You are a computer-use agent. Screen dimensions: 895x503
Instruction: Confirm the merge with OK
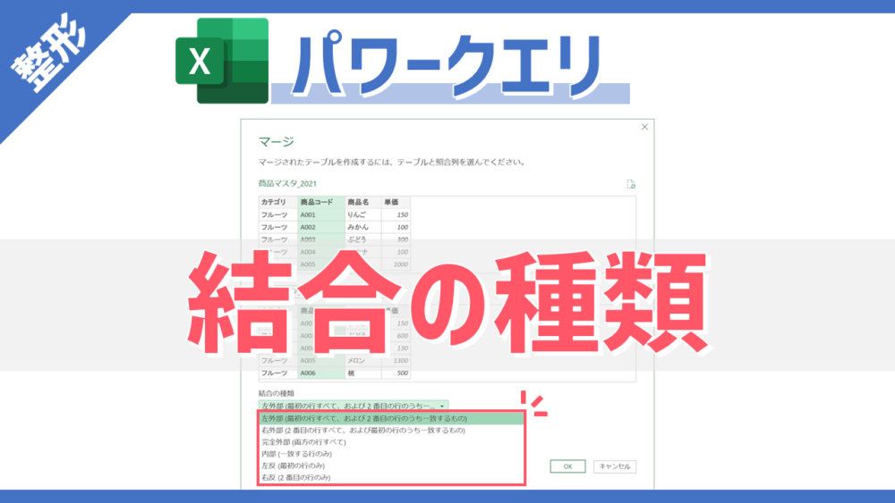tap(567, 466)
